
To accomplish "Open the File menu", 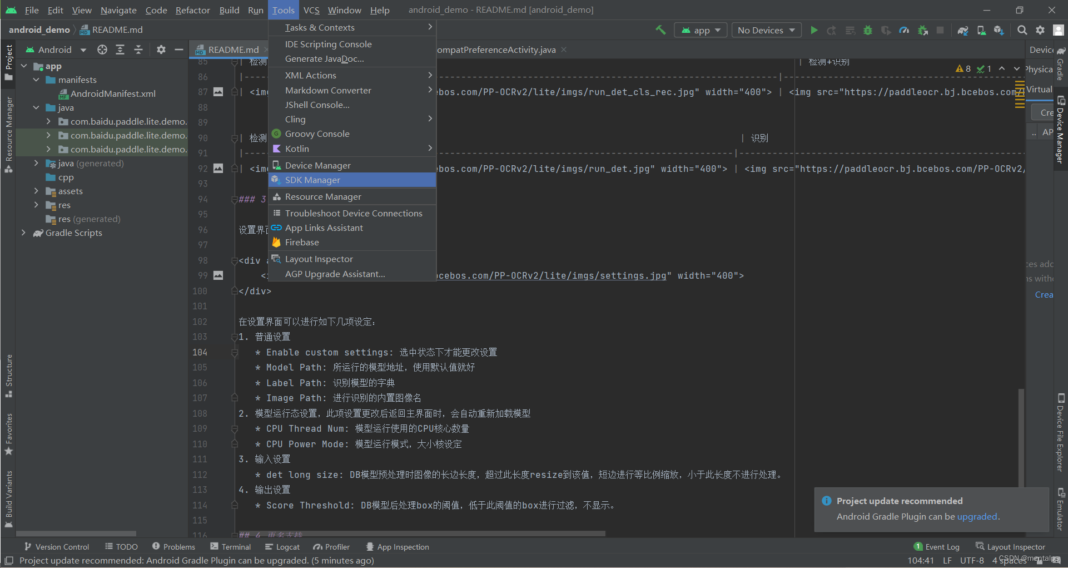I will pyautogui.click(x=32, y=10).
